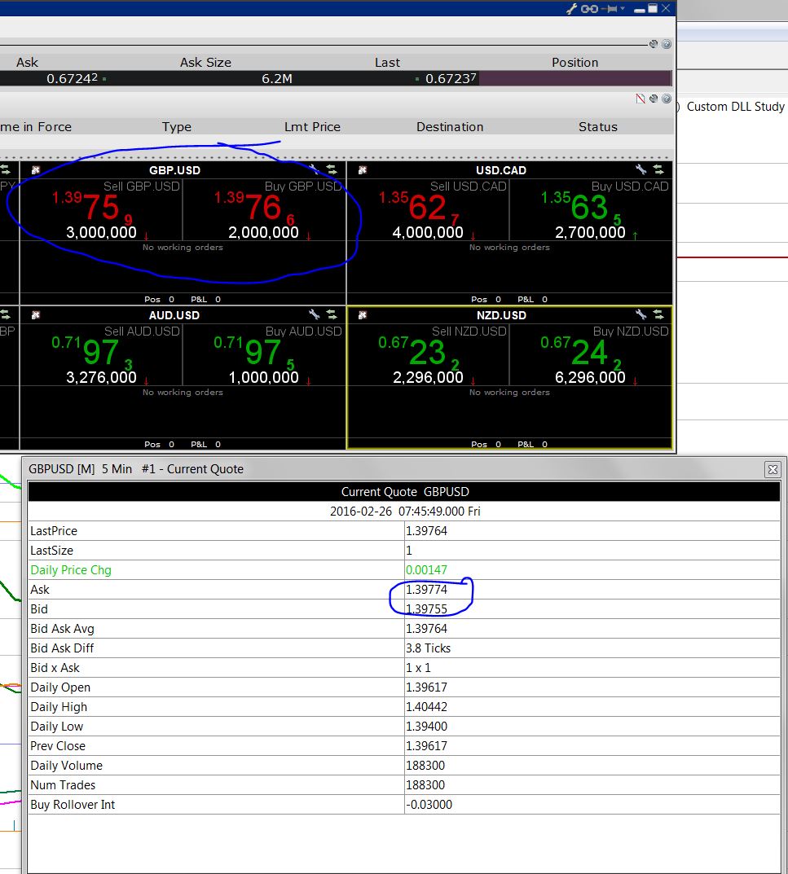788x874 pixels.
Task: Click the chain link window-grouping icon
Action: 589,8
